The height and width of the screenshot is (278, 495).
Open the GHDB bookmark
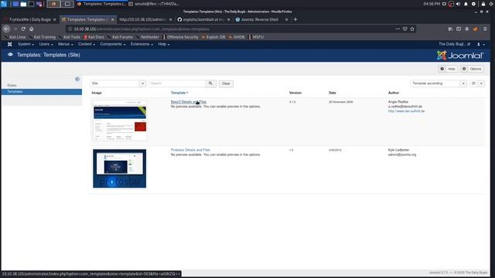pos(237,37)
